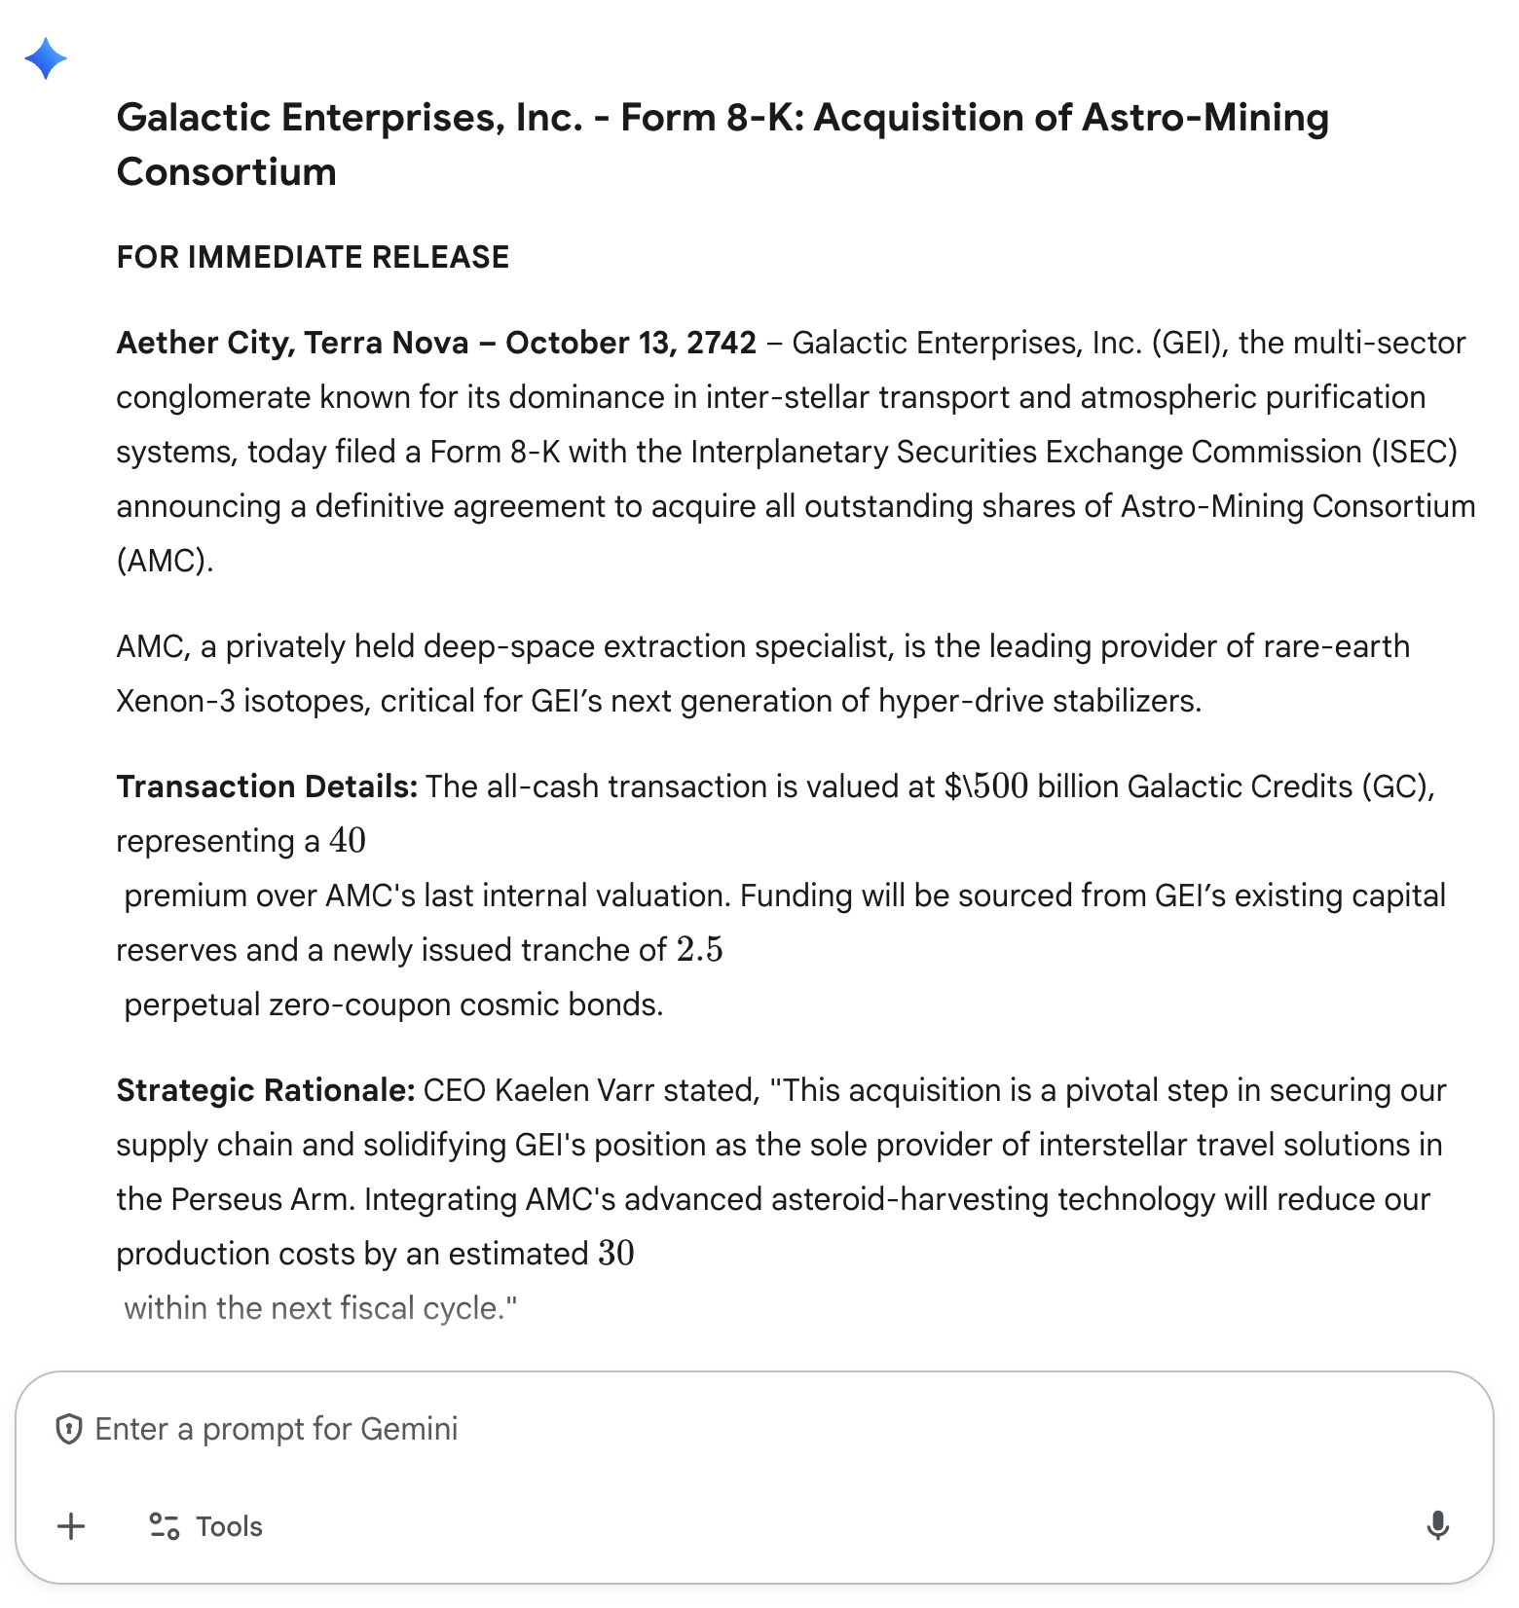The width and height of the screenshot is (1519, 1608).
Task: Activate the microphone voice input icon
Action: pyautogui.click(x=1437, y=1526)
